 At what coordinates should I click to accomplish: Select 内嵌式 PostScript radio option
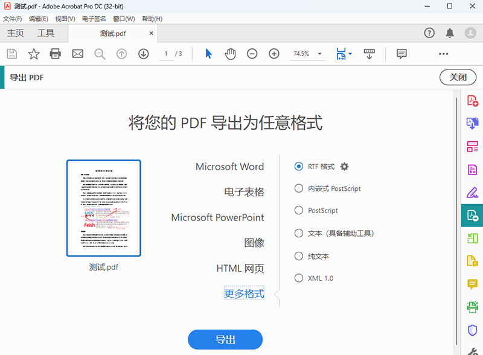point(298,188)
